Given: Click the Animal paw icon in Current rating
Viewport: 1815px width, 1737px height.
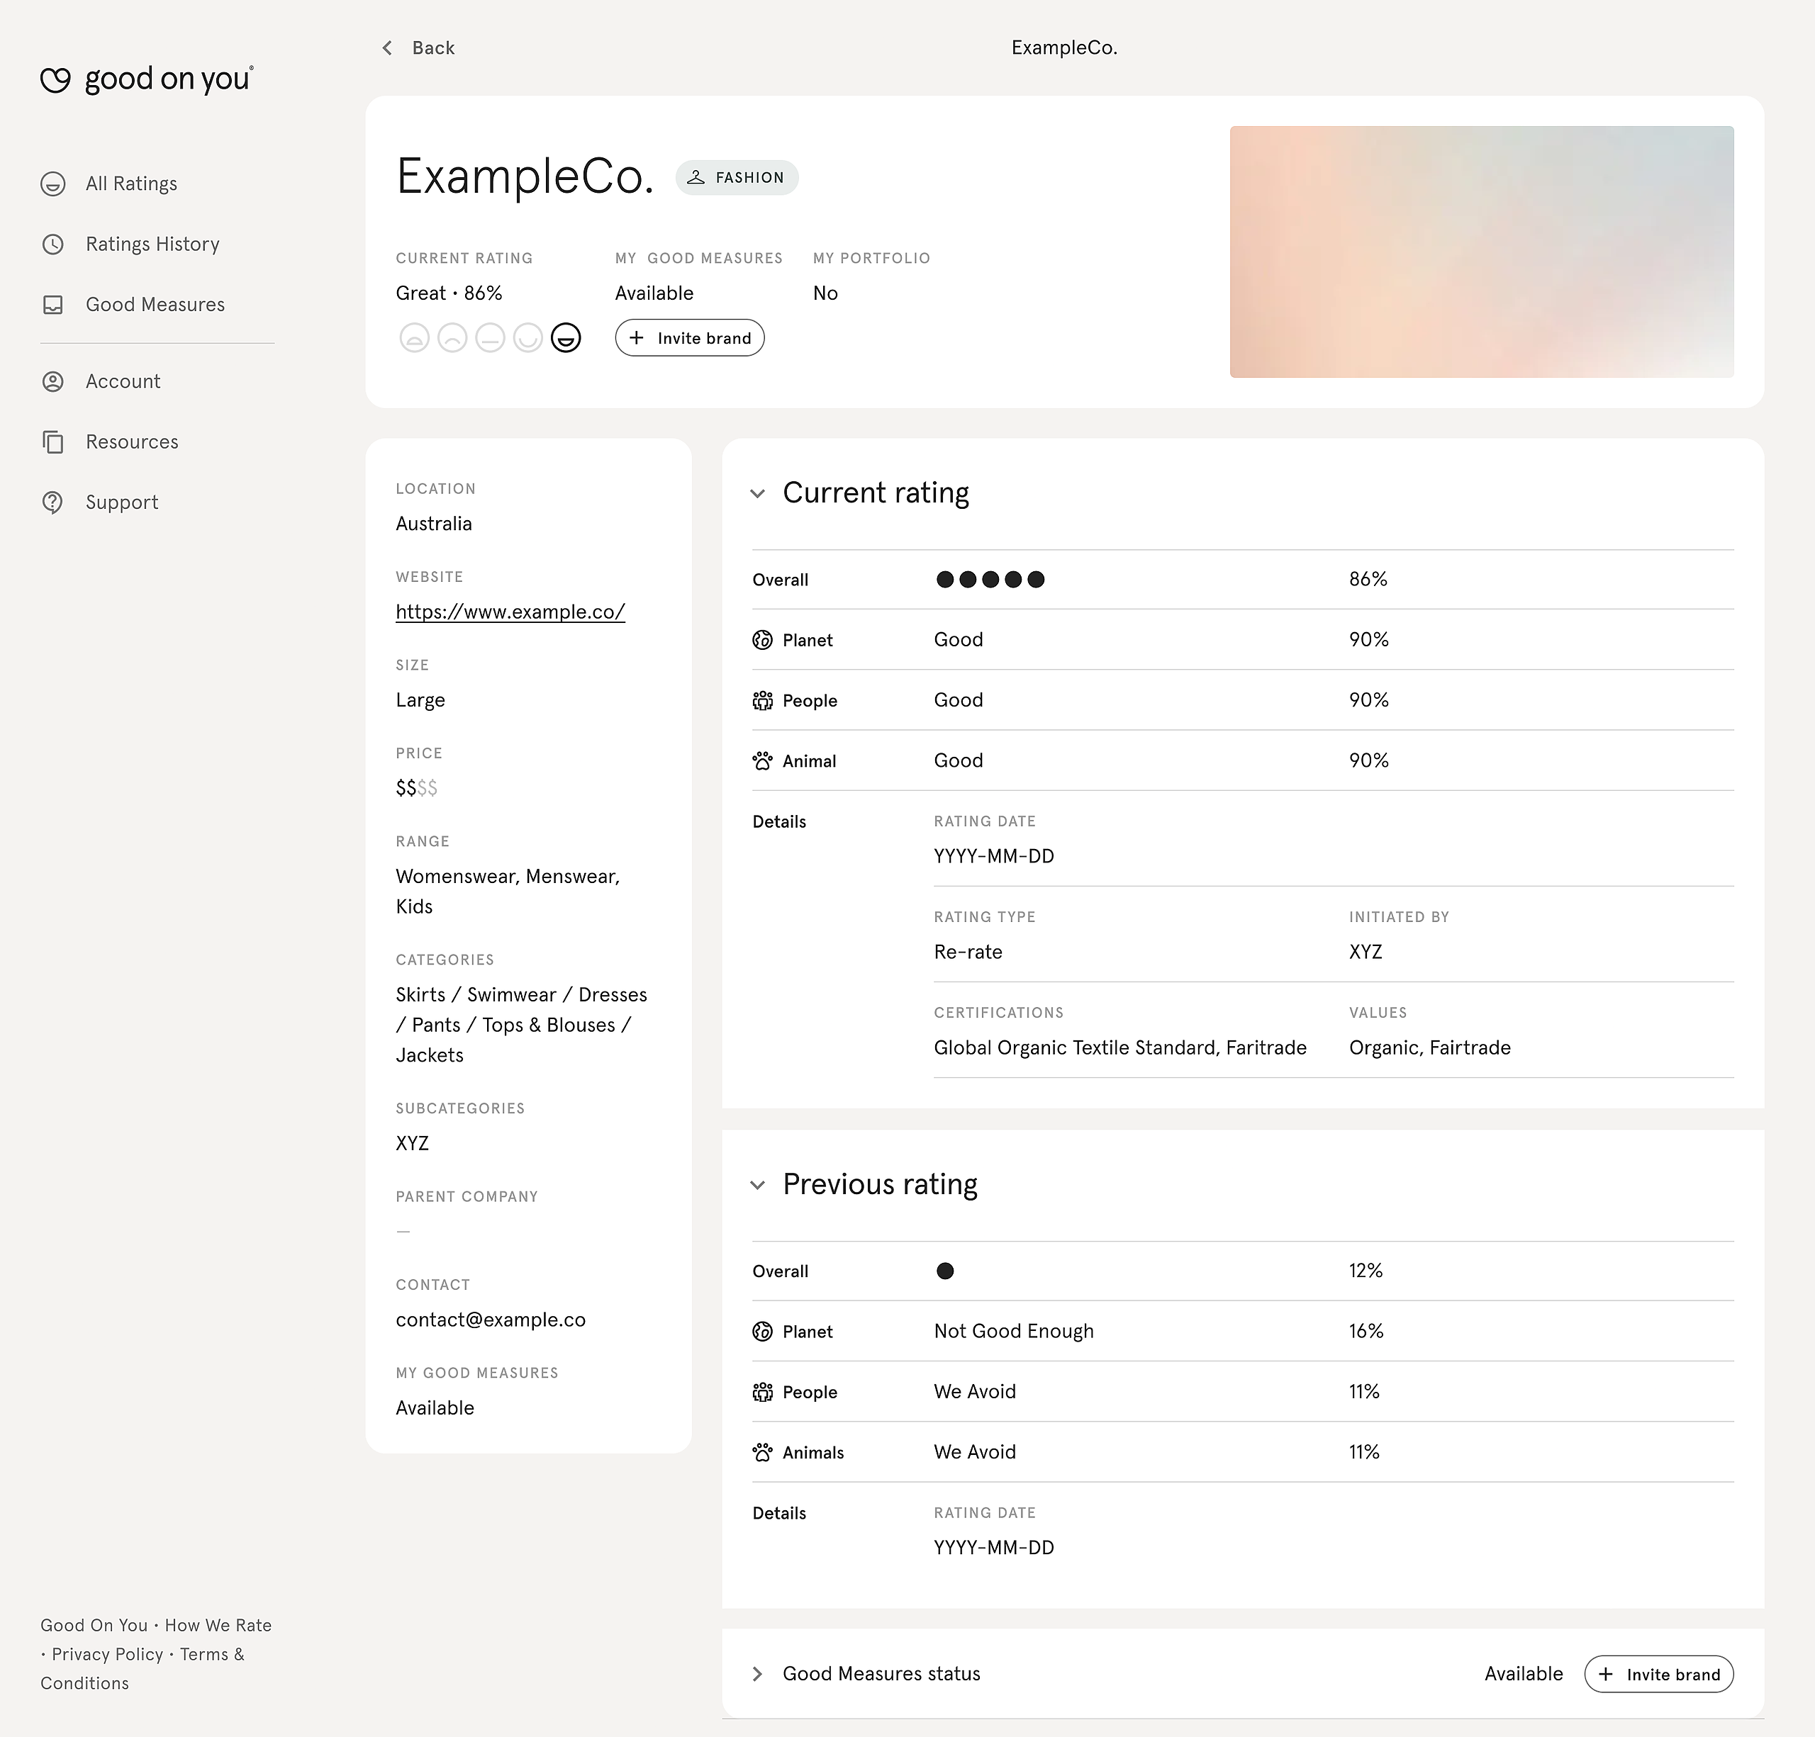Looking at the screenshot, I should coord(762,760).
